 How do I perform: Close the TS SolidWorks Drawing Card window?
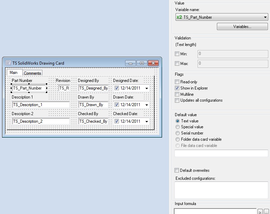[153, 63]
